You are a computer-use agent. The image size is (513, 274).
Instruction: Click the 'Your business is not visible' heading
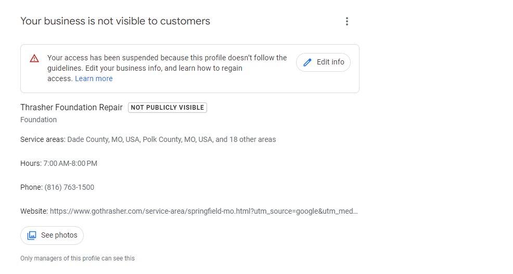[x=115, y=21]
